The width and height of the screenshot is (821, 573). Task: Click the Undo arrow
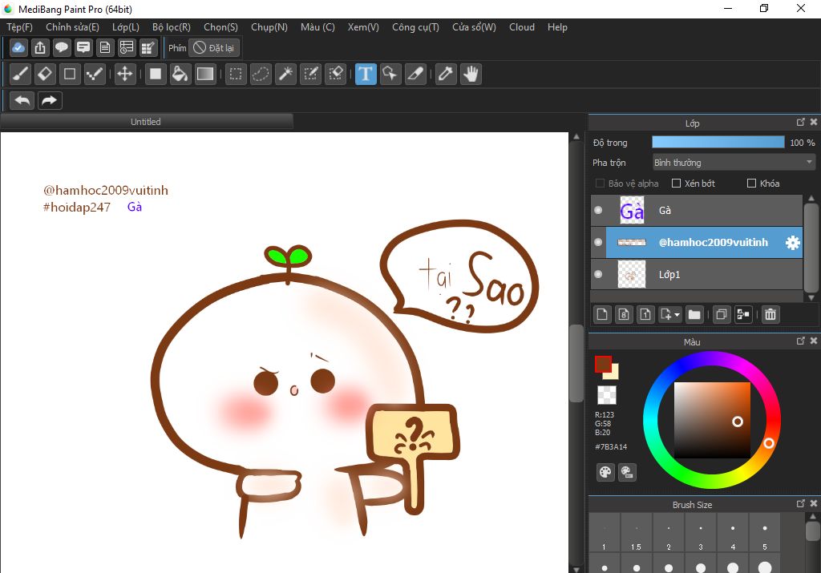[22, 100]
